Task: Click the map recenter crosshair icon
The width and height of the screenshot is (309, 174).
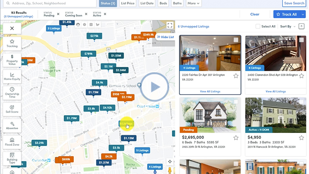Action: [x=170, y=162]
